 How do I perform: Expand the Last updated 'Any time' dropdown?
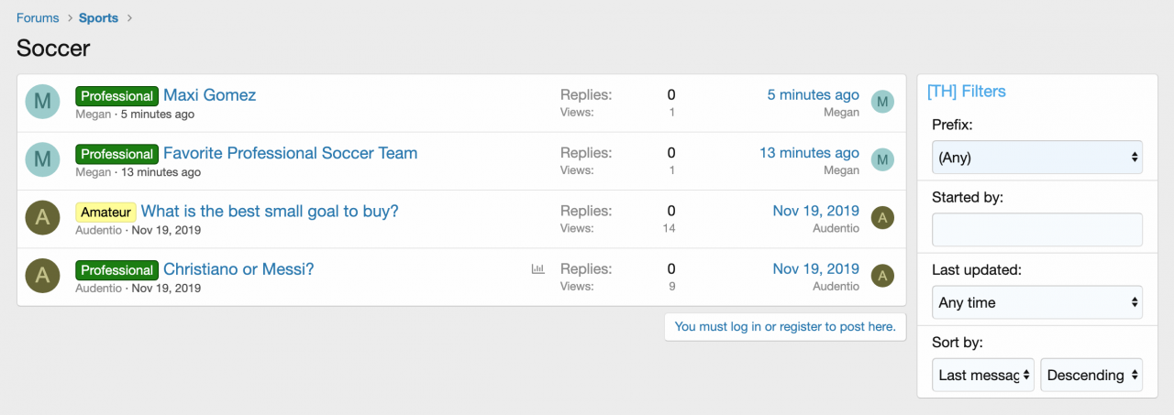click(1036, 302)
